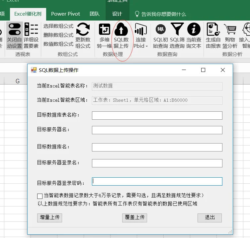Viewport: 250px width, 238px height.
Task: Click the SQL数据上传操作 dialog title icon
Action: coord(34,70)
